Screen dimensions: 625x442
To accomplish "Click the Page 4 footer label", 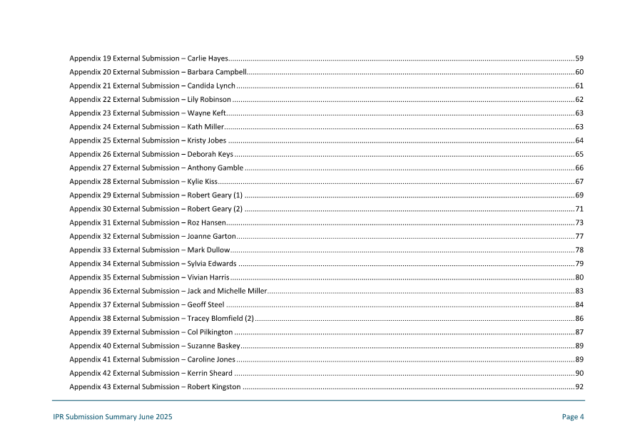I will [x=574, y=416].
